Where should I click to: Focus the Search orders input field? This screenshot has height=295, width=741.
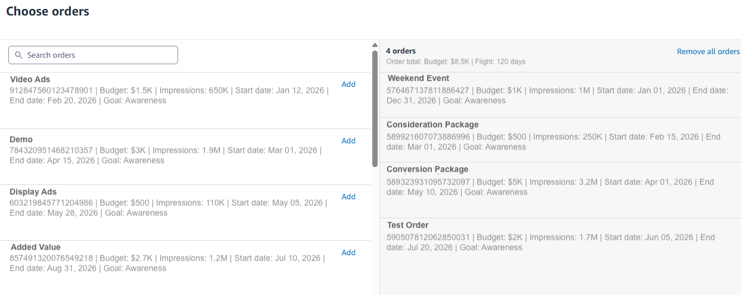(x=98, y=55)
